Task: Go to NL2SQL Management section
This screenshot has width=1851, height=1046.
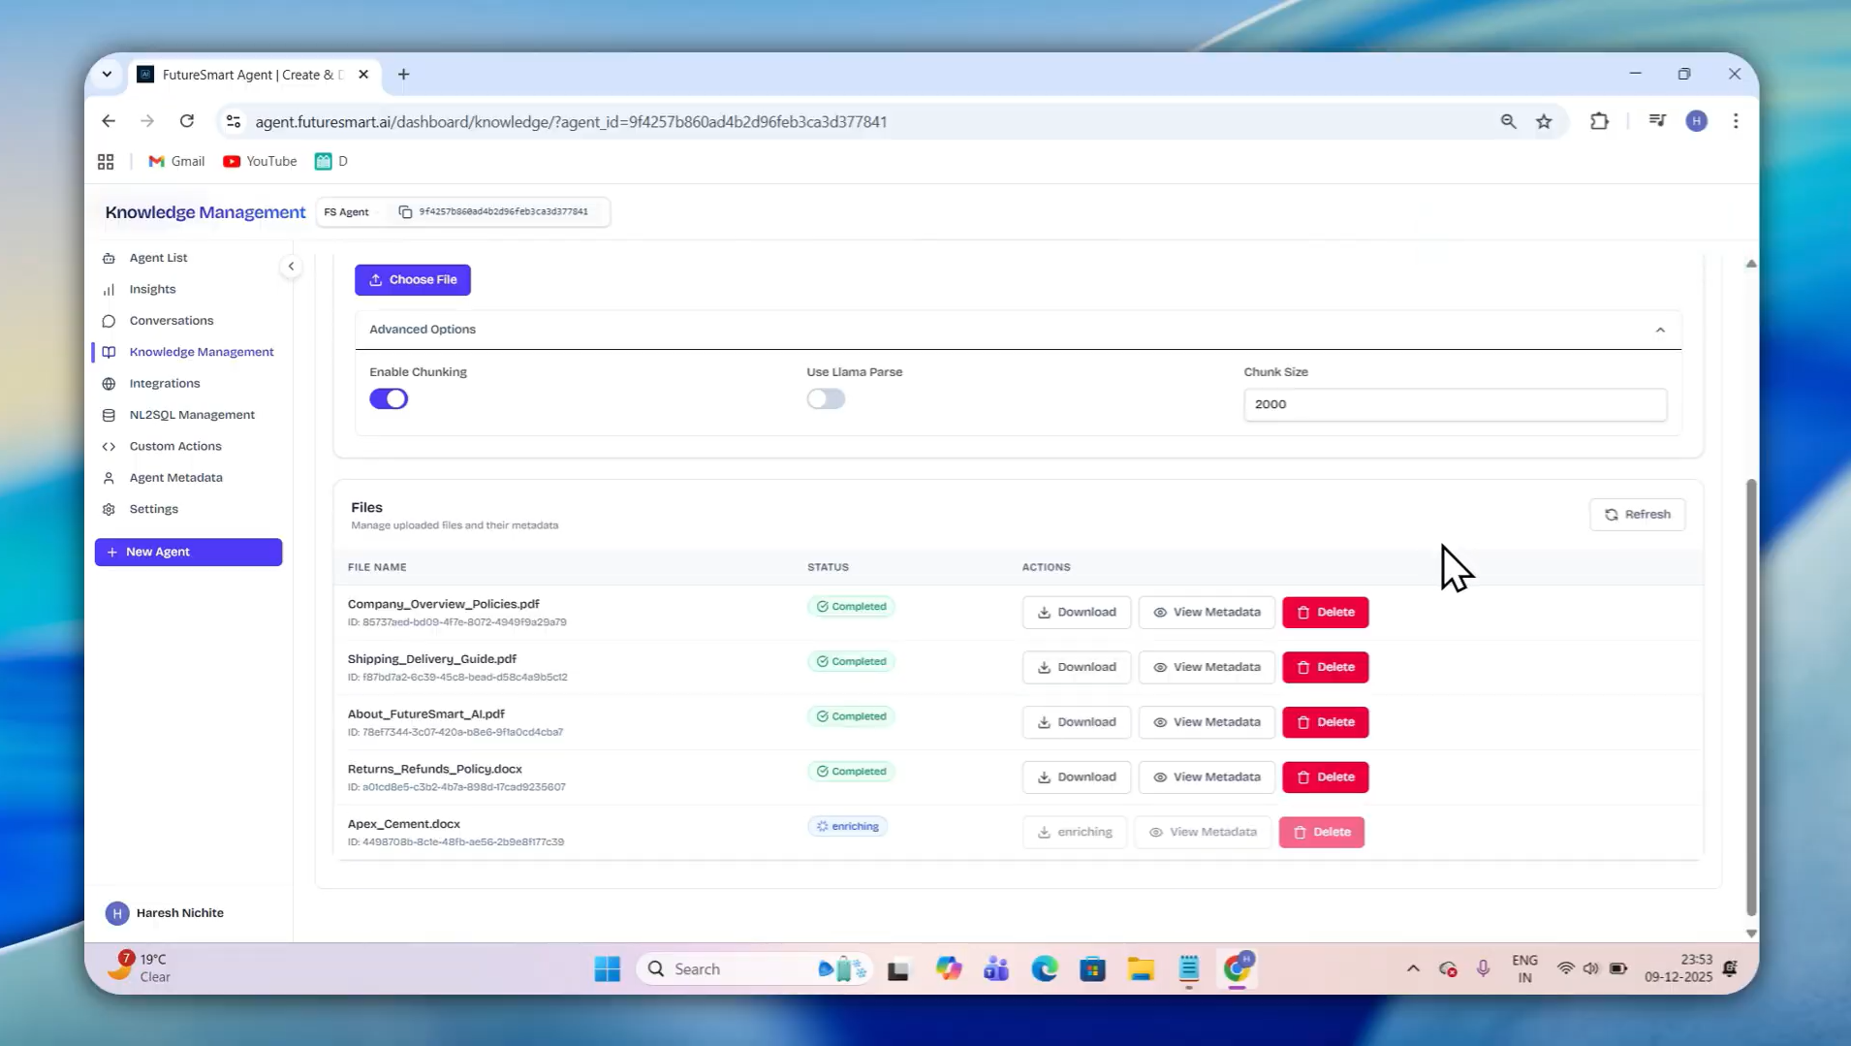Action: point(192,415)
